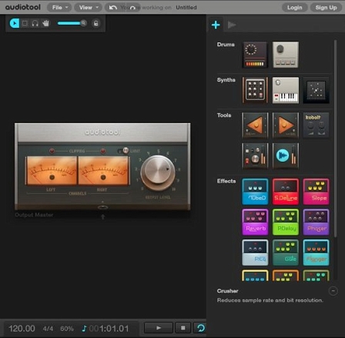Image resolution: width=345 pixels, height=338 pixels.
Task: Stop playback with the stop button
Action: coord(183,328)
